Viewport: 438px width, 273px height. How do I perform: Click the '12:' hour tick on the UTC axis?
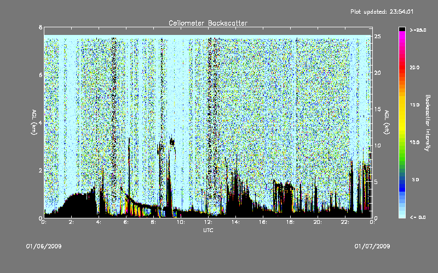click(208, 222)
